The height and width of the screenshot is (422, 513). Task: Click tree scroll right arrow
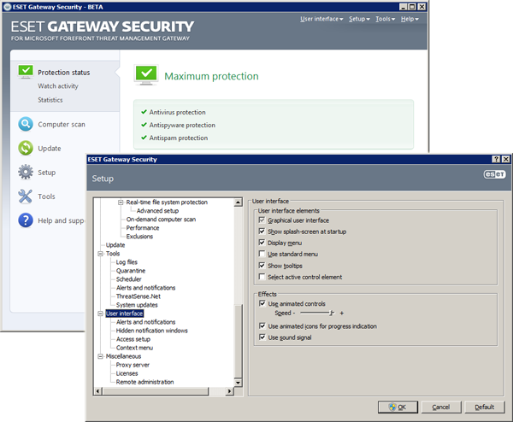point(230,391)
